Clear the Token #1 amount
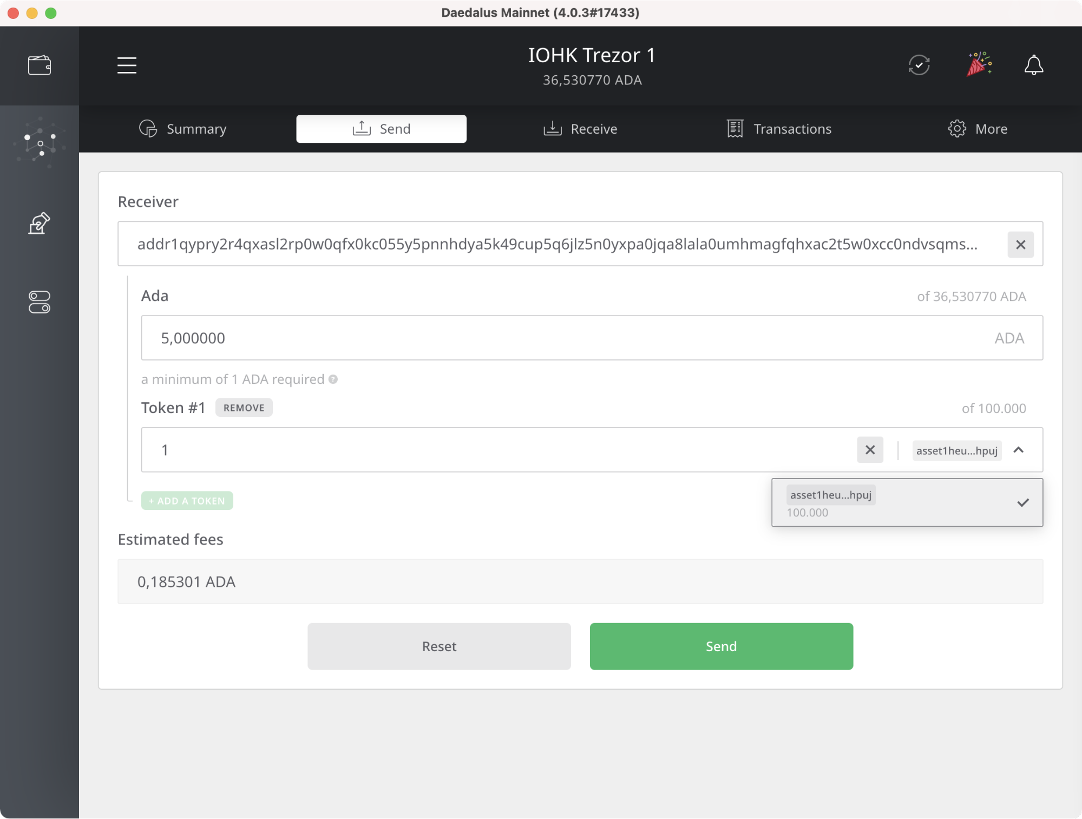1082x819 pixels. [x=870, y=450]
